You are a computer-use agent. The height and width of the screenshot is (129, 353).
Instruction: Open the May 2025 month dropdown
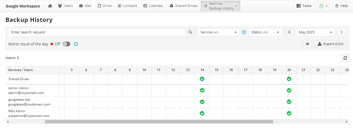(x=315, y=32)
